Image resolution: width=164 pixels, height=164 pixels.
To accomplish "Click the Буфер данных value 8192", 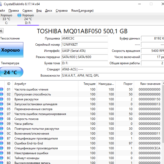I will [x=153, y=38].
